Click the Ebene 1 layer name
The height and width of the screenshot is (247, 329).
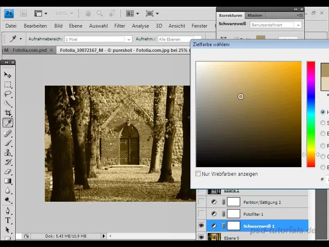232,191
